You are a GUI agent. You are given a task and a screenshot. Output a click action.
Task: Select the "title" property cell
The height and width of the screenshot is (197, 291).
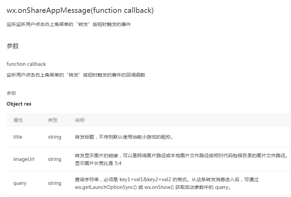coord(18,137)
